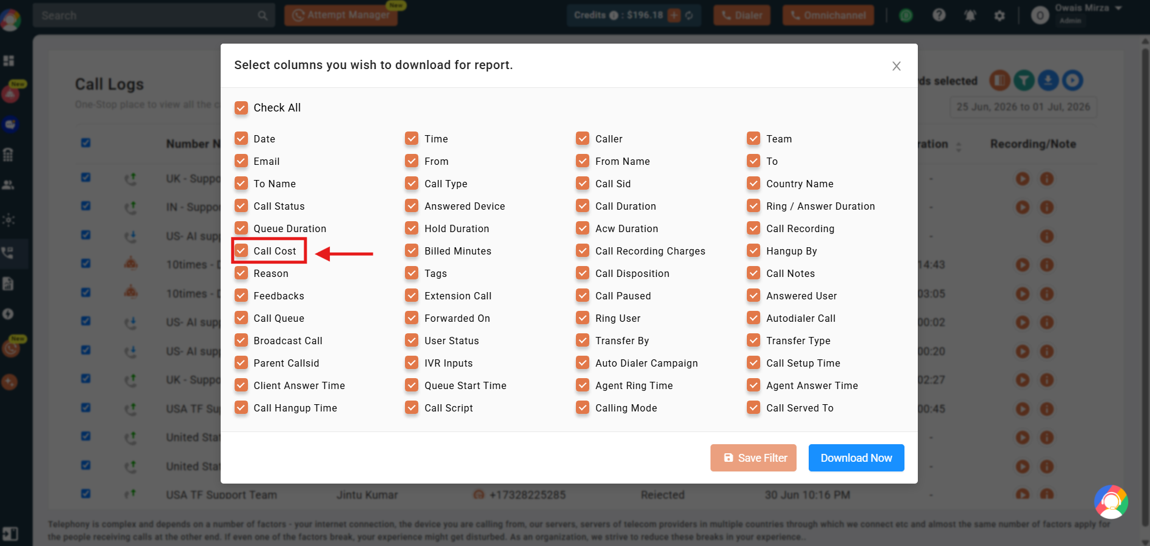The width and height of the screenshot is (1150, 546).
Task: Play recording for the IN - Support row
Action: (1023, 207)
